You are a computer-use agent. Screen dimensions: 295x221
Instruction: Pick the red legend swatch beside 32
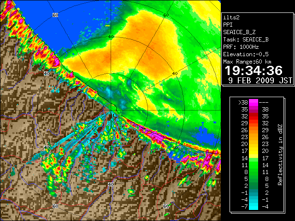[254, 116]
